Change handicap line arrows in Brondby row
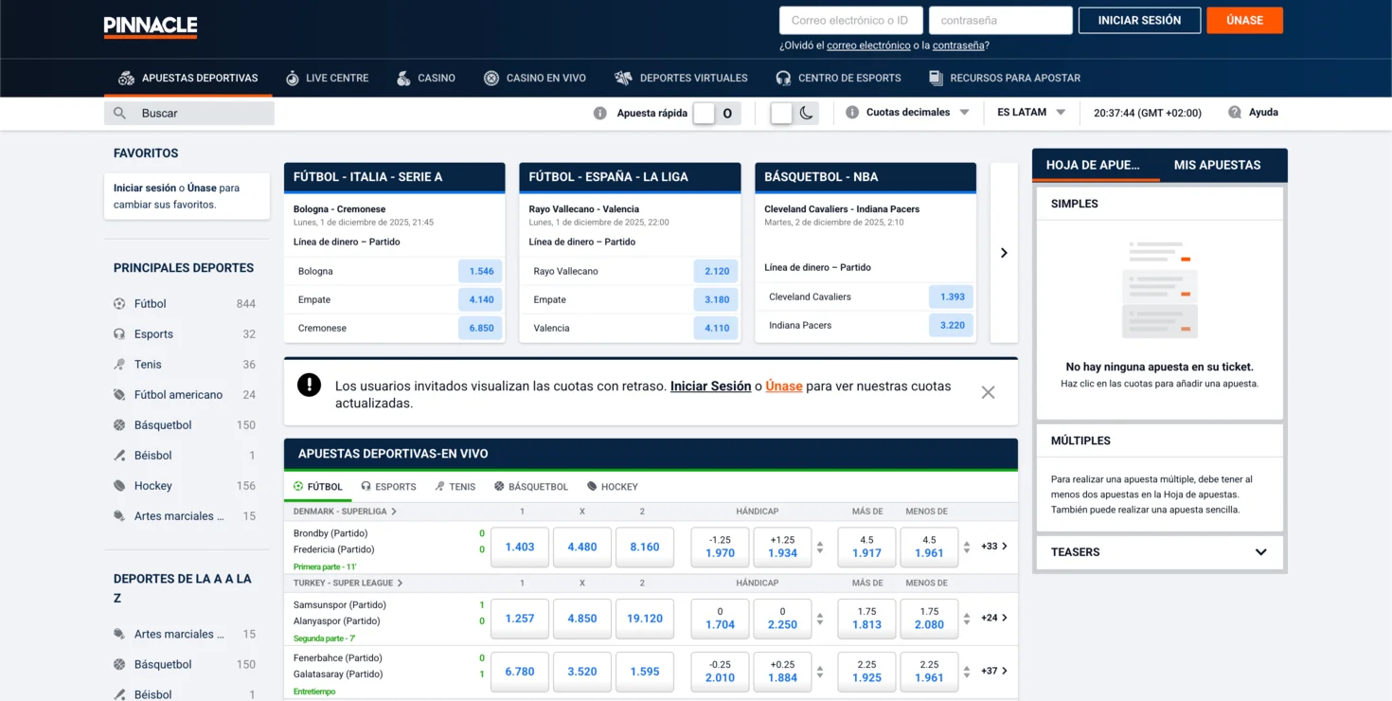Screen dimensions: 1392x701 pos(820,548)
